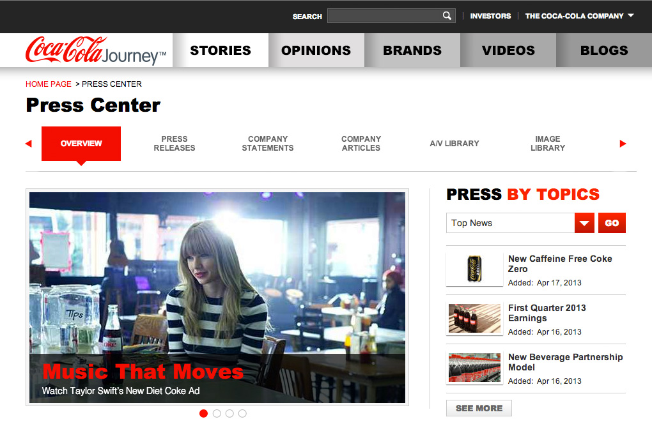Open the Stories navigation tab
This screenshot has height=433, width=652.
tap(221, 50)
